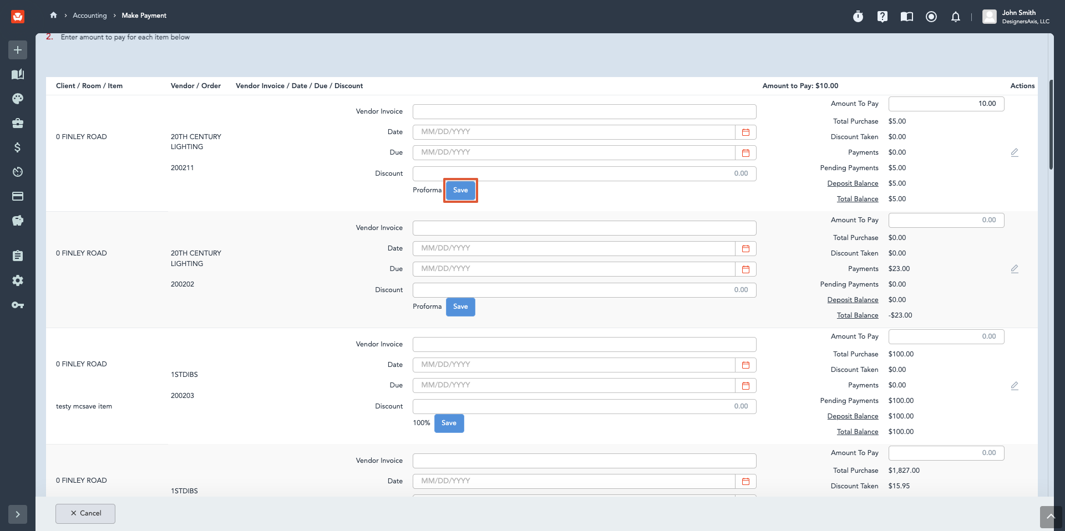The height and width of the screenshot is (531, 1065).
Task: Open notifications bell
Action: tap(956, 17)
